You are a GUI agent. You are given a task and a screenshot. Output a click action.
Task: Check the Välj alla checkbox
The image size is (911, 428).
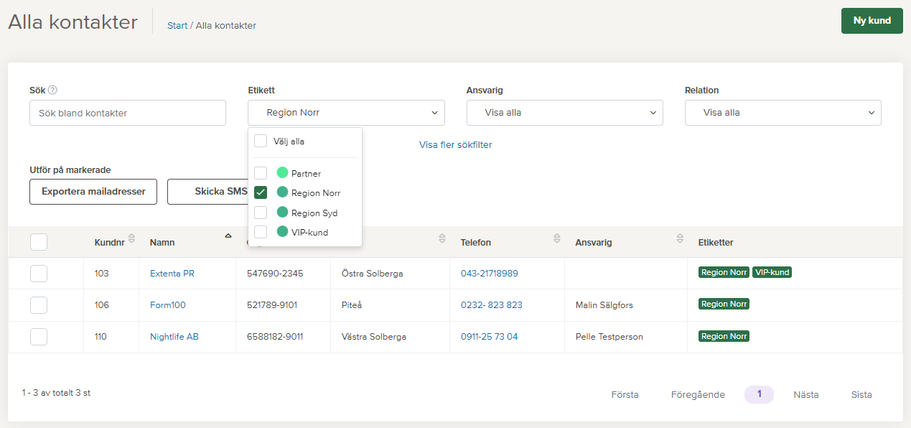[261, 141]
